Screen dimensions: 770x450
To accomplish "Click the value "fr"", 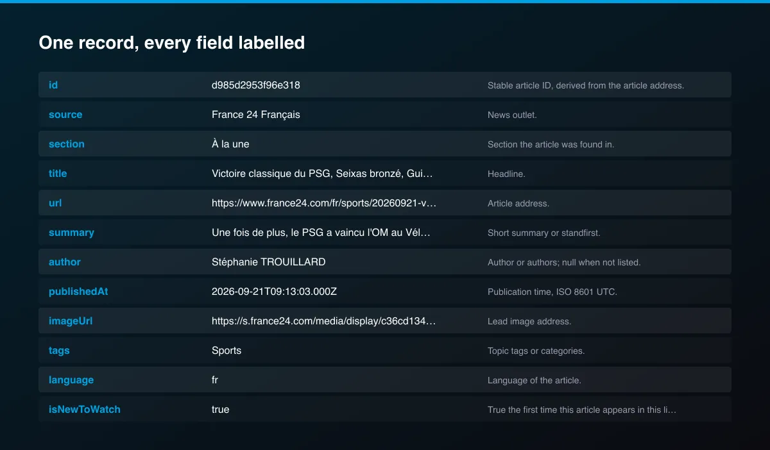I will tap(215, 380).
